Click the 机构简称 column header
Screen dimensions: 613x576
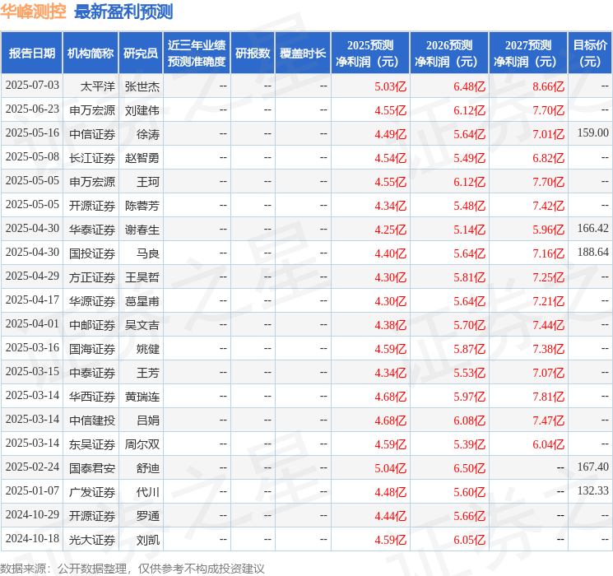coord(91,53)
